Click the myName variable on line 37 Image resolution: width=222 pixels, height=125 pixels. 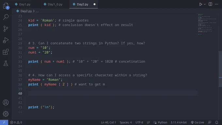pyautogui.click(x=34, y=80)
